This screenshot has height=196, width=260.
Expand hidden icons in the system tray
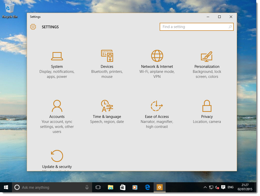click(205, 187)
